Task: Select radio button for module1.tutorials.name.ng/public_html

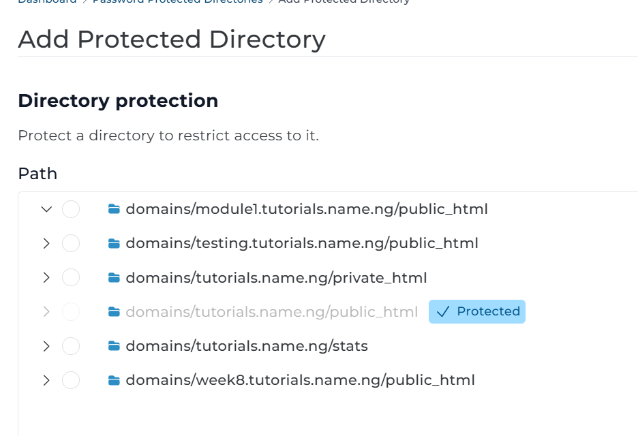Action: (71, 209)
